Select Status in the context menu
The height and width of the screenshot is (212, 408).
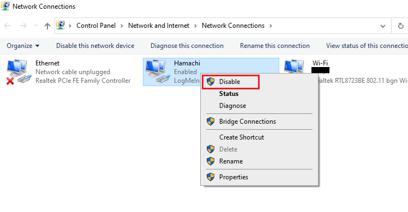click(x=229, y=94)
